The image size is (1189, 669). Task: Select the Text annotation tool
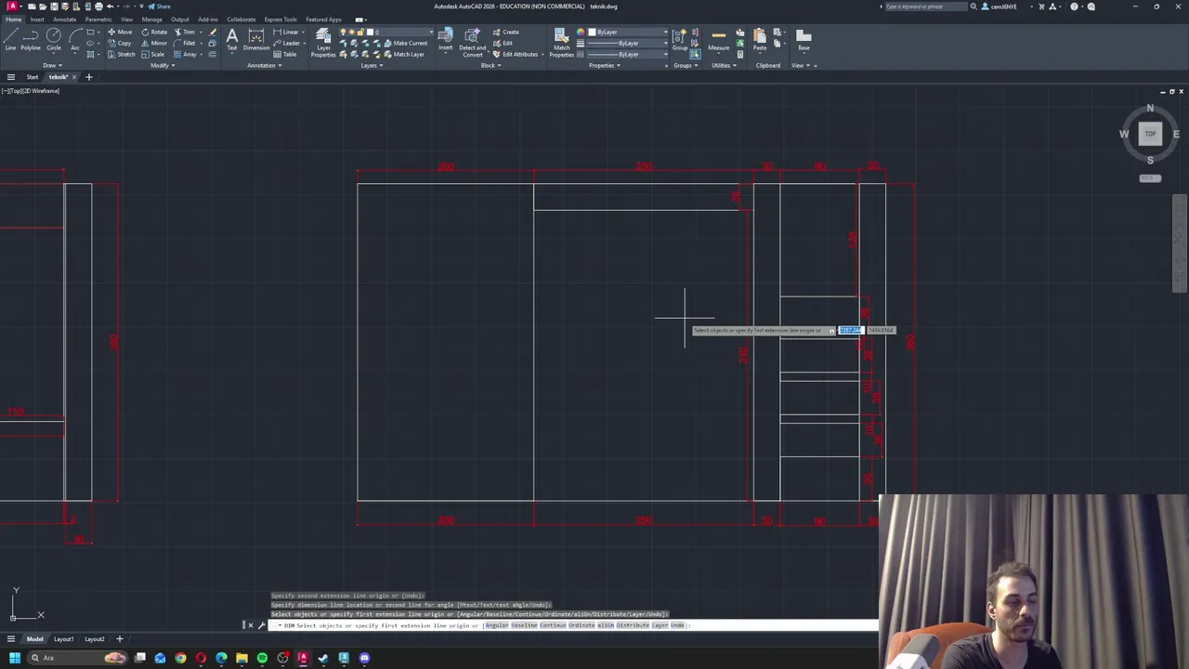click(x=231, y=39)
